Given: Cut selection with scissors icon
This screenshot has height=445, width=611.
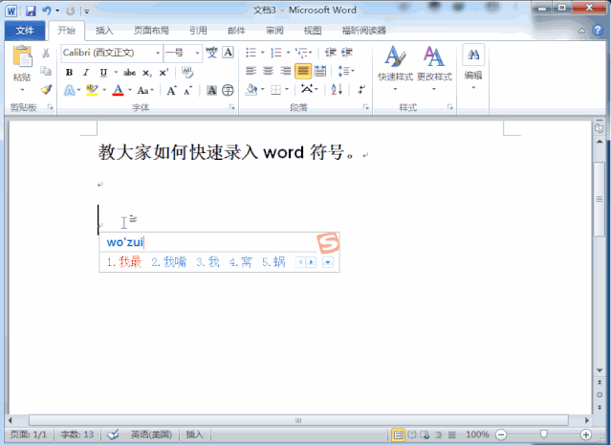Looking at the screenshot, I should pos(46,53).
